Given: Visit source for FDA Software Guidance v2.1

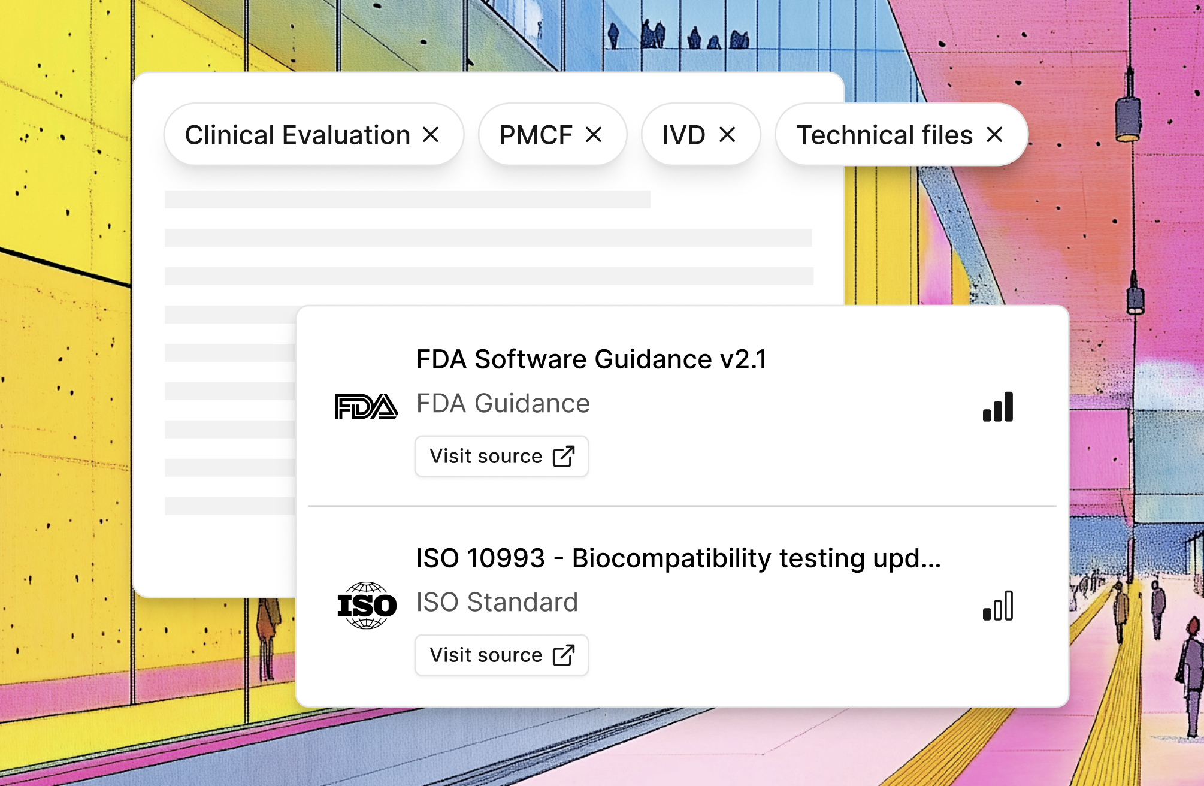Looking at the screenshot, I should 501,456.
